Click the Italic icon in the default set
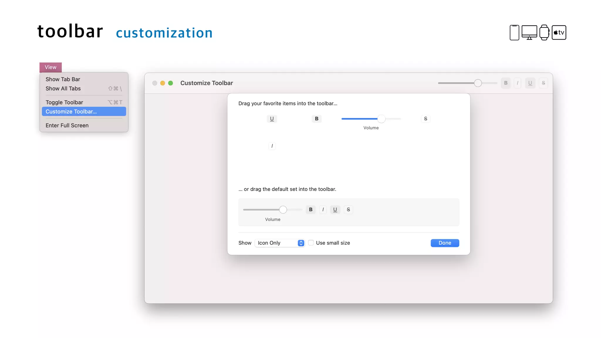601x338 pixels. (x=323, y=209)
